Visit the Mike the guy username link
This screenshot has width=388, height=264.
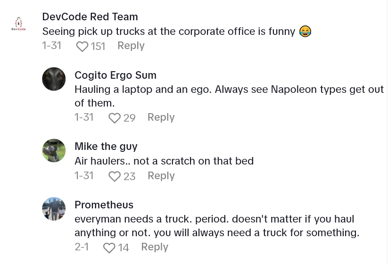point(106,146)
